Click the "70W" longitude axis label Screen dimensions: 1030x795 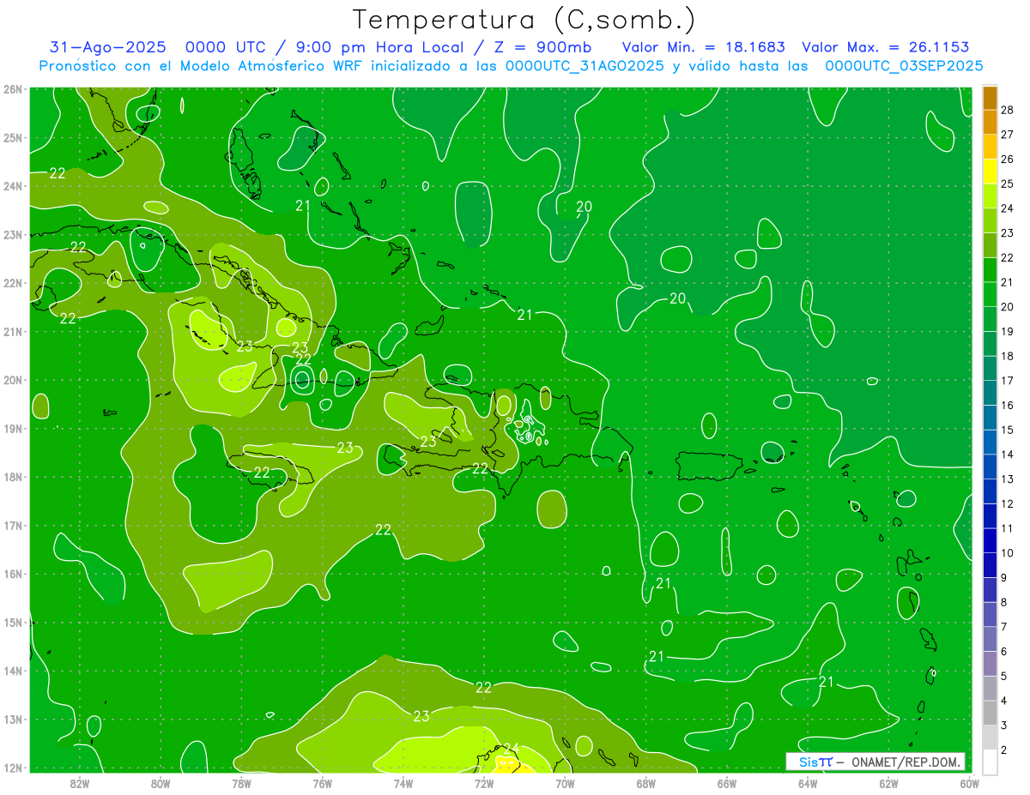(x=565, y=783)
